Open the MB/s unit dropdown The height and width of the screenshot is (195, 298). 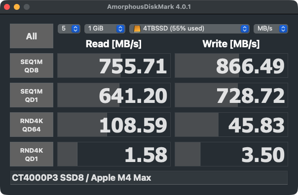(x=271, y=29)
